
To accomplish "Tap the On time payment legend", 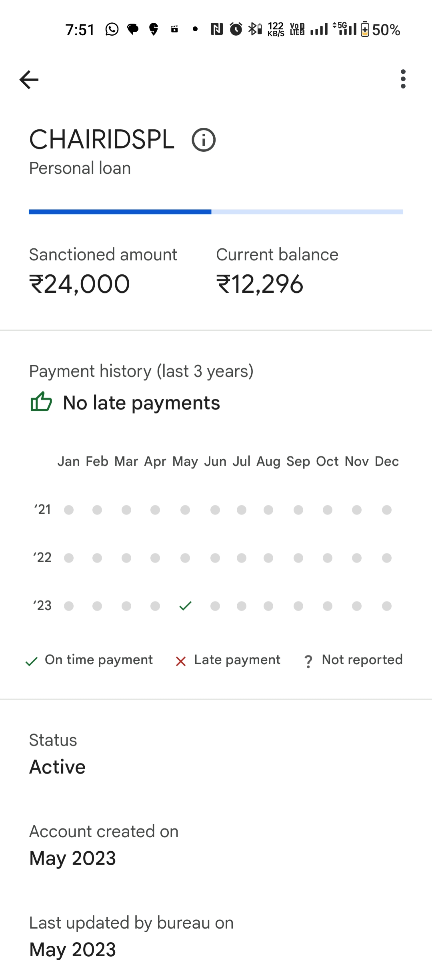I will click(x=98, y=660).
